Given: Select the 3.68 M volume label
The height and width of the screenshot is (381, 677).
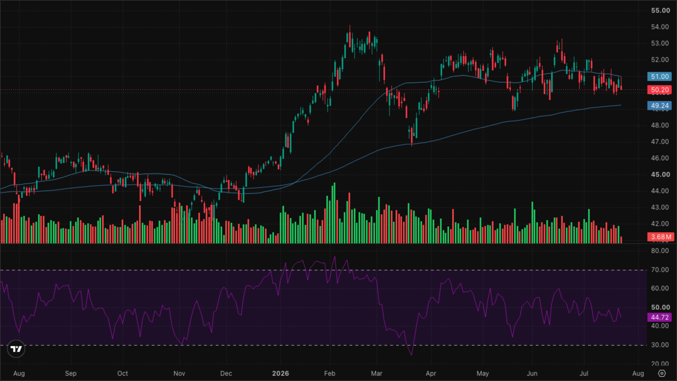Looking at the screenshot, I should [x=661, y=237].
